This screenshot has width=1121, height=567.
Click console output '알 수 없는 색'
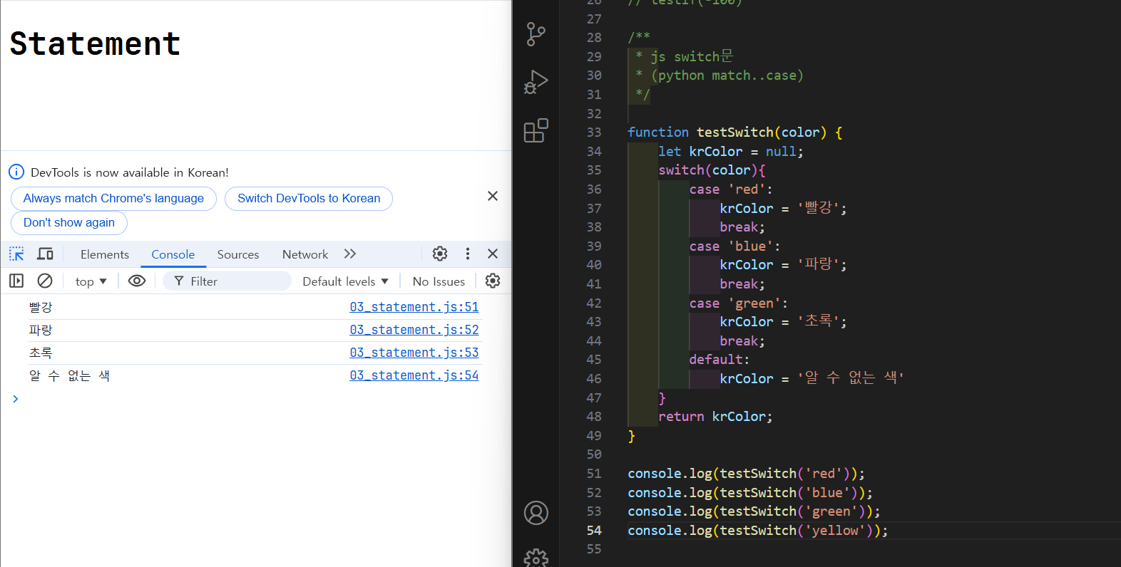coord(69,375)
